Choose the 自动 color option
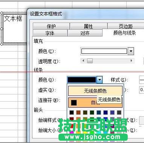 click(x=95, y=103)
